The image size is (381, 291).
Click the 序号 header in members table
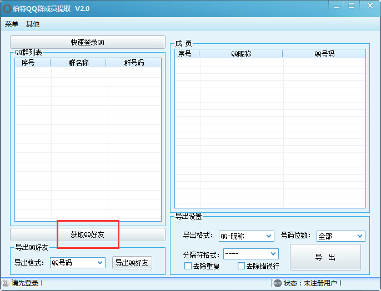point(187,54)
